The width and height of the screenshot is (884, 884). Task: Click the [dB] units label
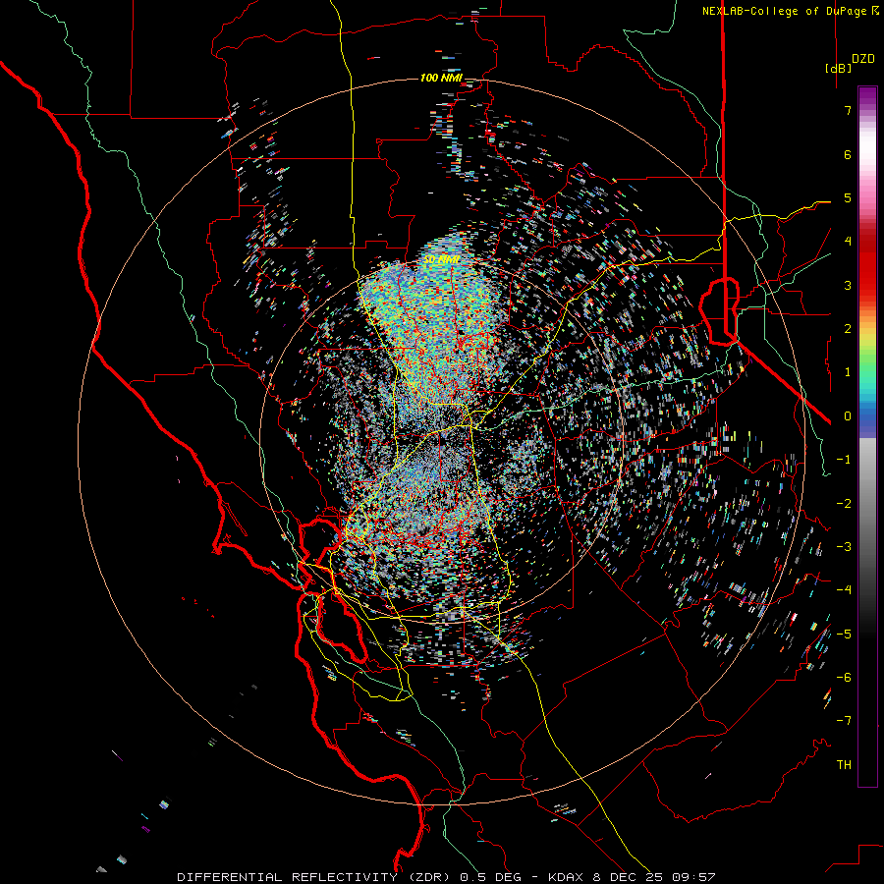pyautogui.click(x=838, y=68)
